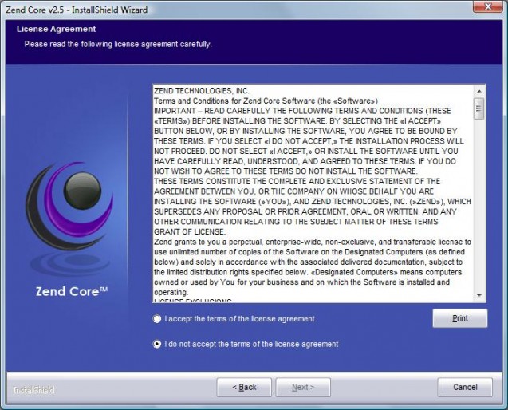Image resolution: width=508 pixels, height=410 pixels.
Task: Click 'Please read the following license agreement carefully'
Action: coord(118,44)
